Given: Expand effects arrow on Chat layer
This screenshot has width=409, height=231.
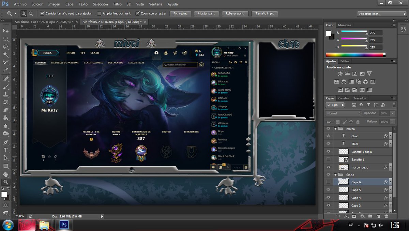Looking at the screenshot, I should [x=391, y=136].
